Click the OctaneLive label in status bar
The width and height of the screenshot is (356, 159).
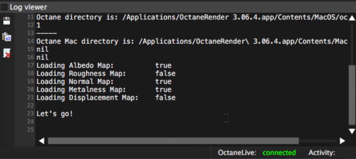(237, 153)
